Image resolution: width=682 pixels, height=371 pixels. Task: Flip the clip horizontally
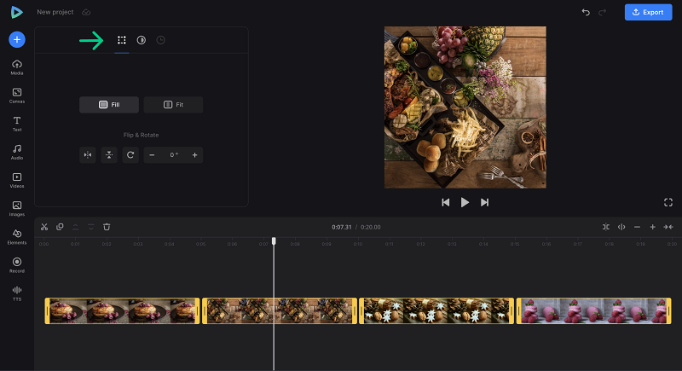88,155
